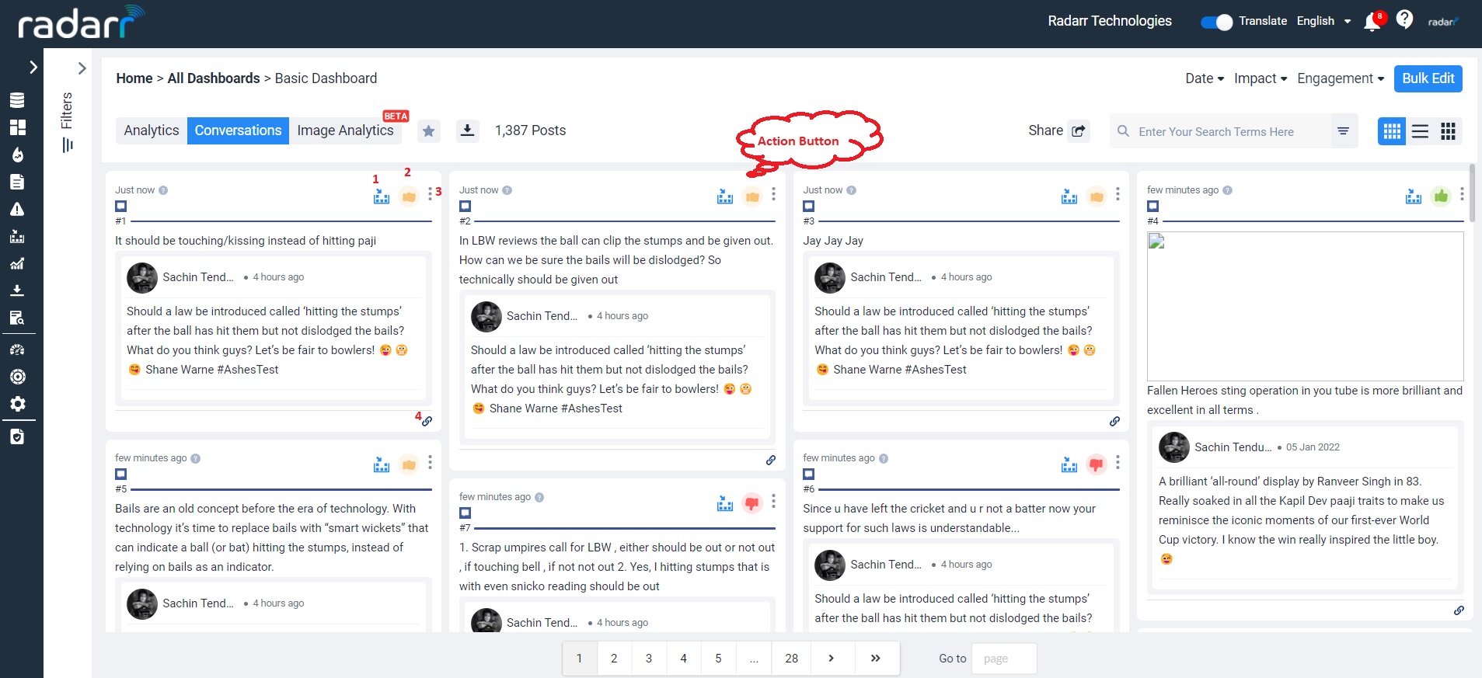Open broken image thumbnail in post #4

[x=1305, y=306]
